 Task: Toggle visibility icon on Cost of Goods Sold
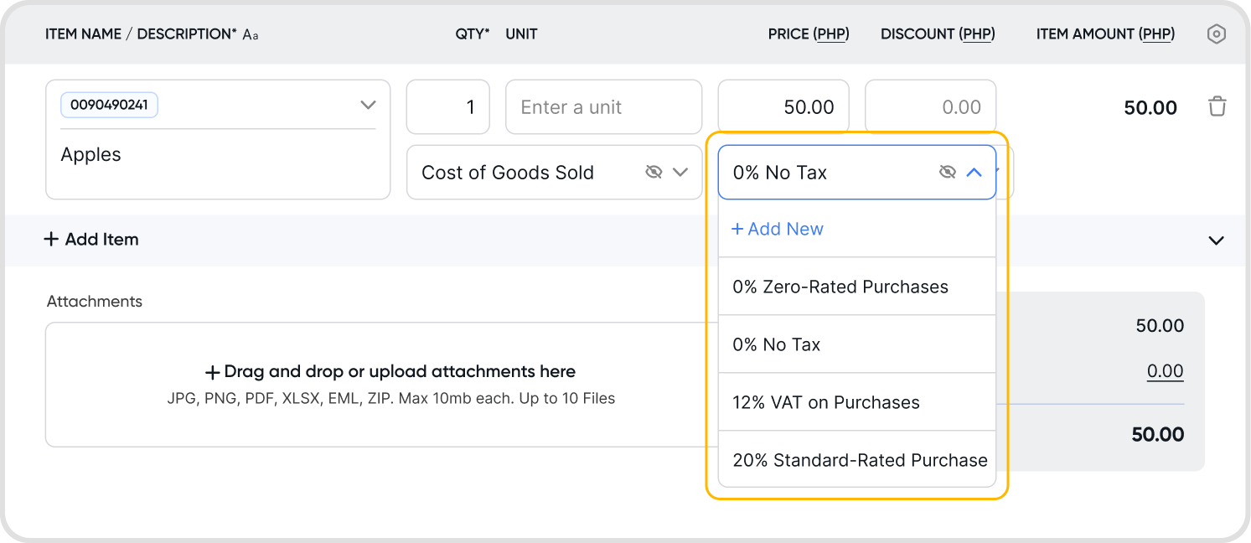pyautogui.click(x=654, y=173)
